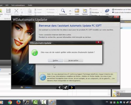Advance with the yellow next arrow

72,87
